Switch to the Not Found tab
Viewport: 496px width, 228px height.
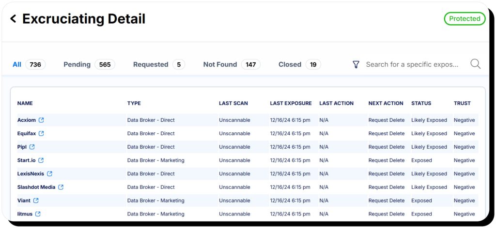pos(232,65)
